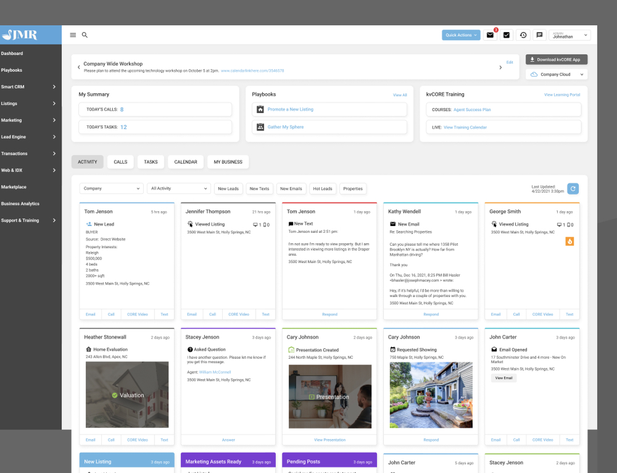Open the tasks checkmark icon in header
This screenshot has height=473, width=617.
(507, 35)
